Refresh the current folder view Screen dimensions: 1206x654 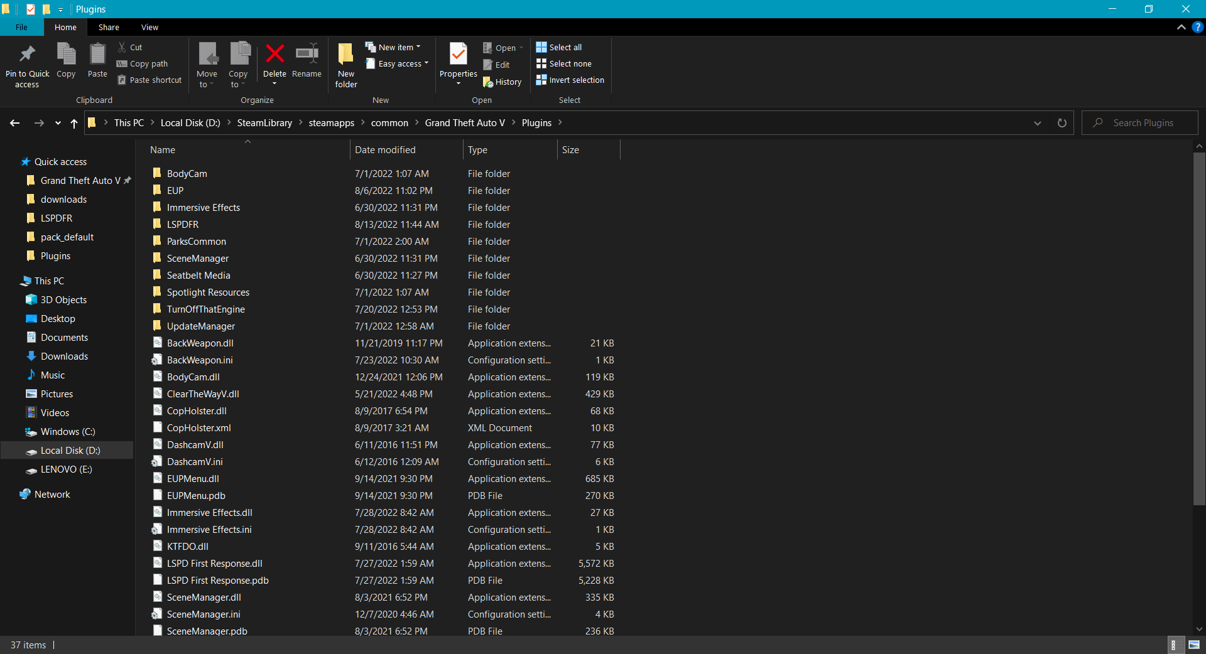coord(1062,123)
